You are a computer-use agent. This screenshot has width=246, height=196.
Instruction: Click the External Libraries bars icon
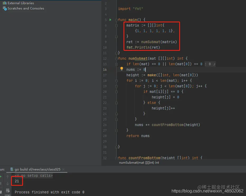(5, 3)
